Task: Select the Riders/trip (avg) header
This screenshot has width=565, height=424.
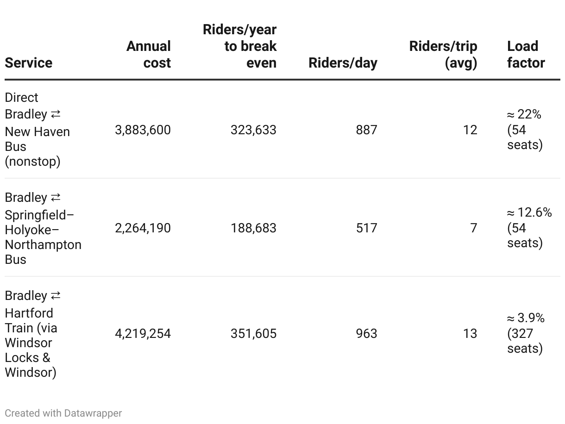Action: 443,54
